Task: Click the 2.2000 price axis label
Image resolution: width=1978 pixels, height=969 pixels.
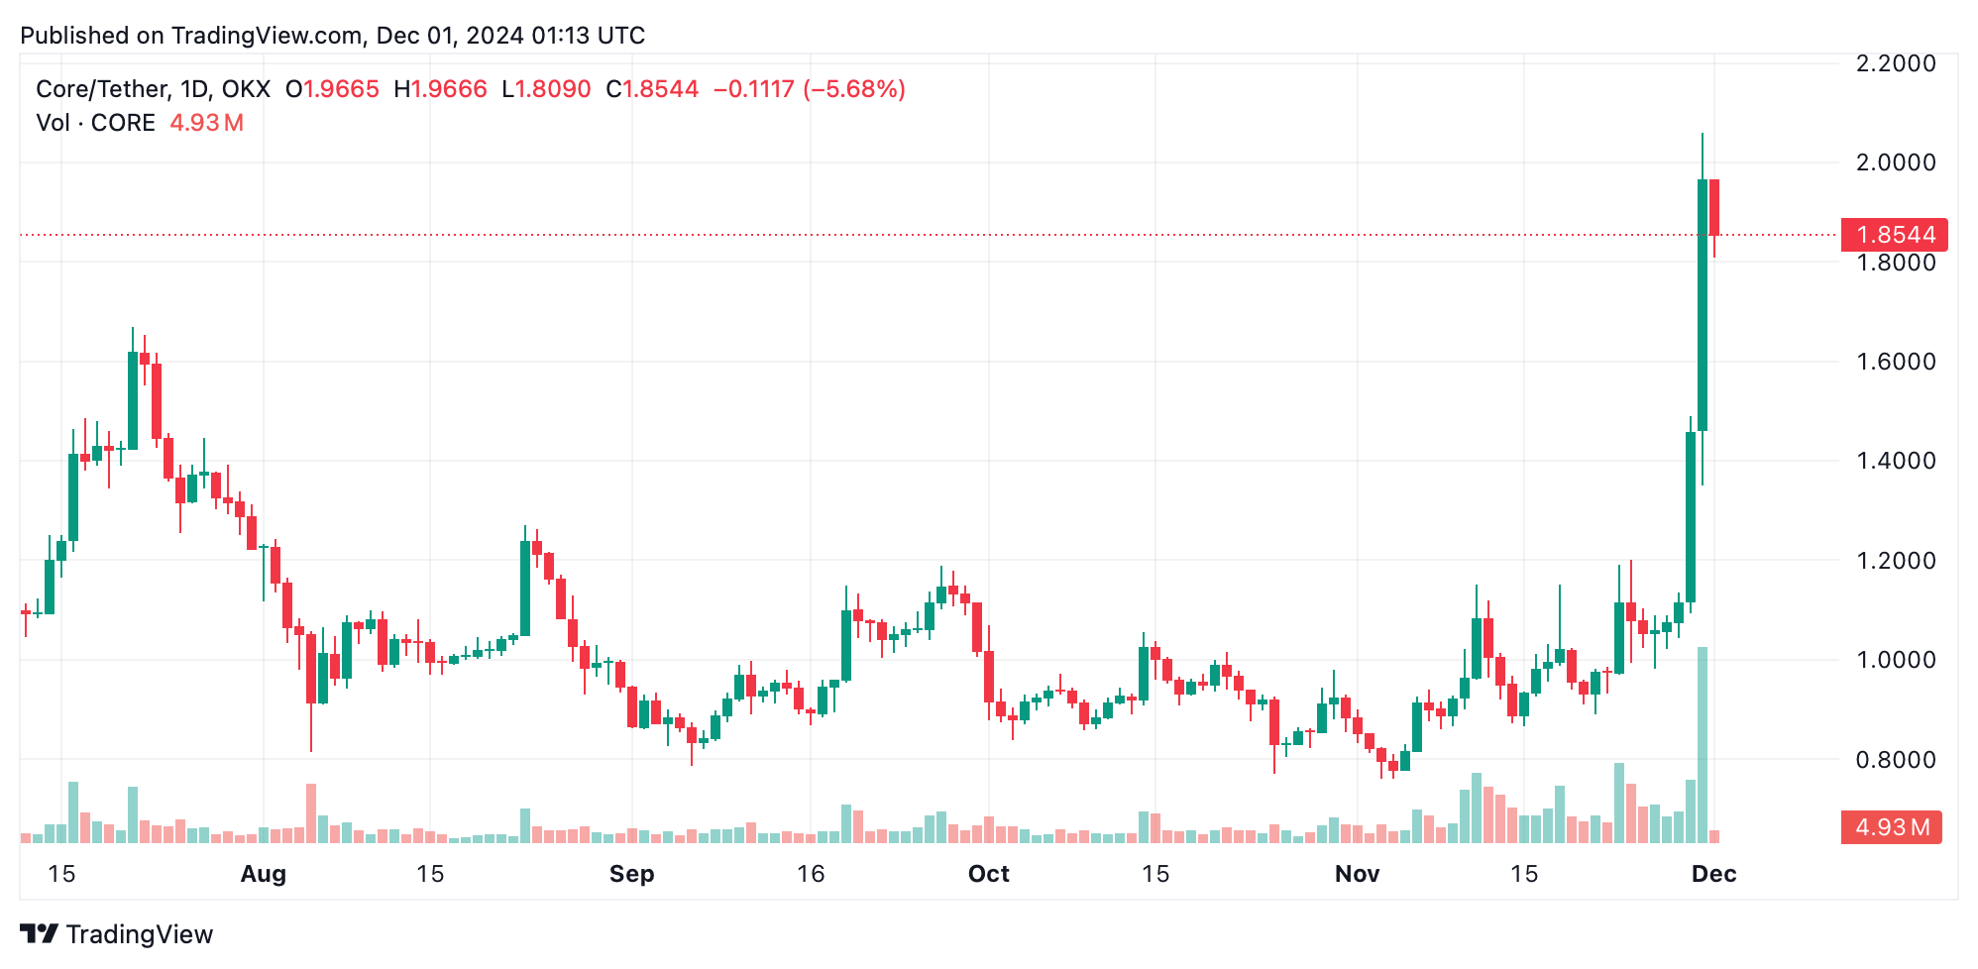Action: [x=1896, y=63]
